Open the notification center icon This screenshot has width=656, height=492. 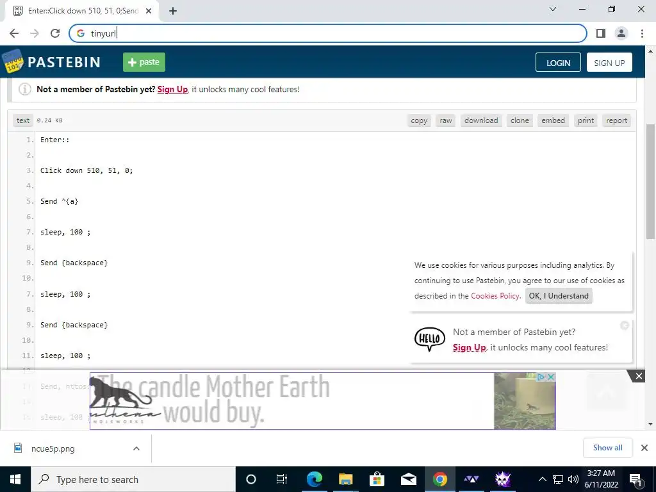click(635, 479)
